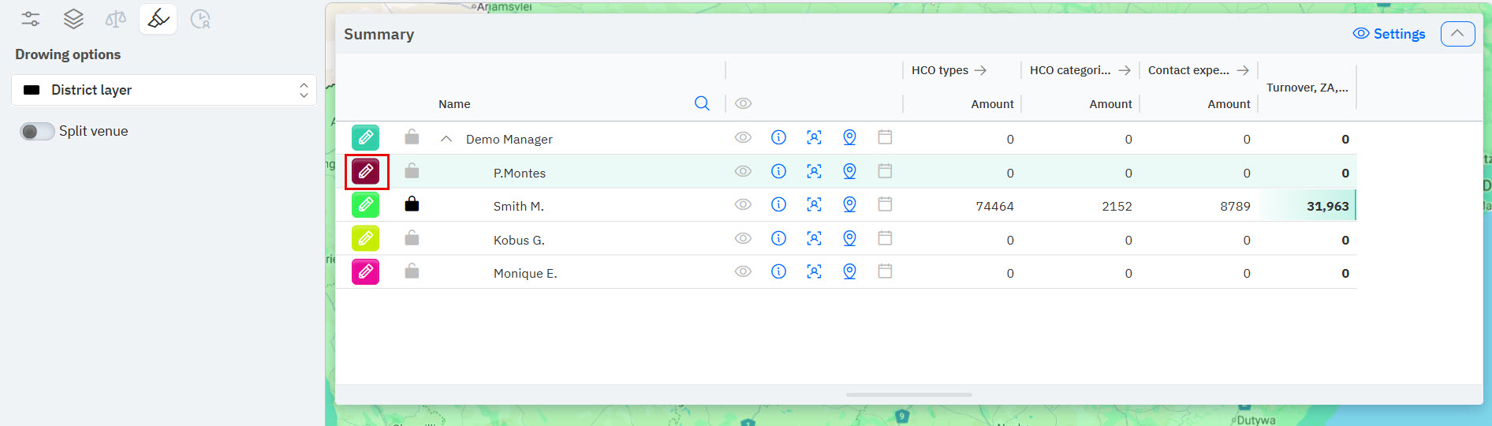This screenshot has width=1492, height=426.
Task: Click the focus frame icon for Demo Manager
Action: point(814,138)
